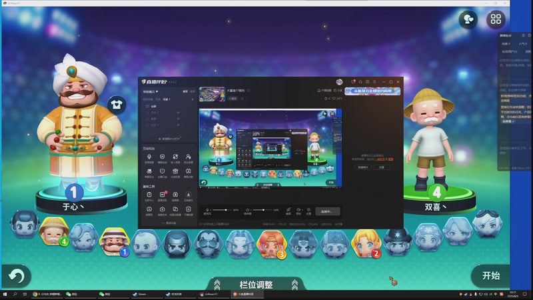Select the mustached avatar with badge 1
This screenshot has height=300, width=533.
pyautogui.click(x=115, y=241)
